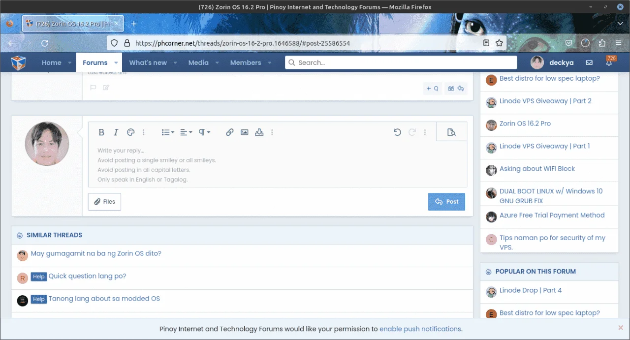The width and height of the screenshot is (630, 340).
Task: Report the post with the flag icon
Action: point(93,88)
